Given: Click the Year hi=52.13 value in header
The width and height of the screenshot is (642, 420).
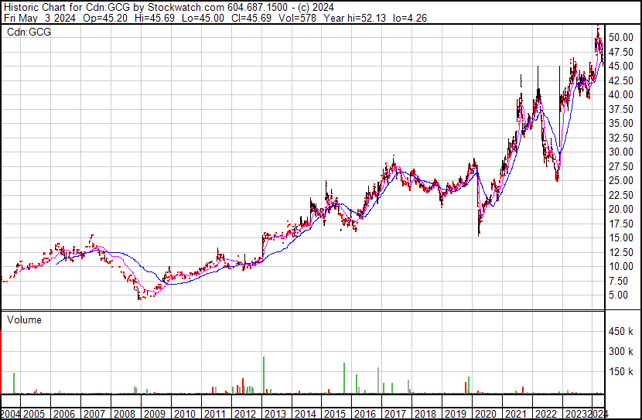Looking at the screenshot, I should click(354, 18).
